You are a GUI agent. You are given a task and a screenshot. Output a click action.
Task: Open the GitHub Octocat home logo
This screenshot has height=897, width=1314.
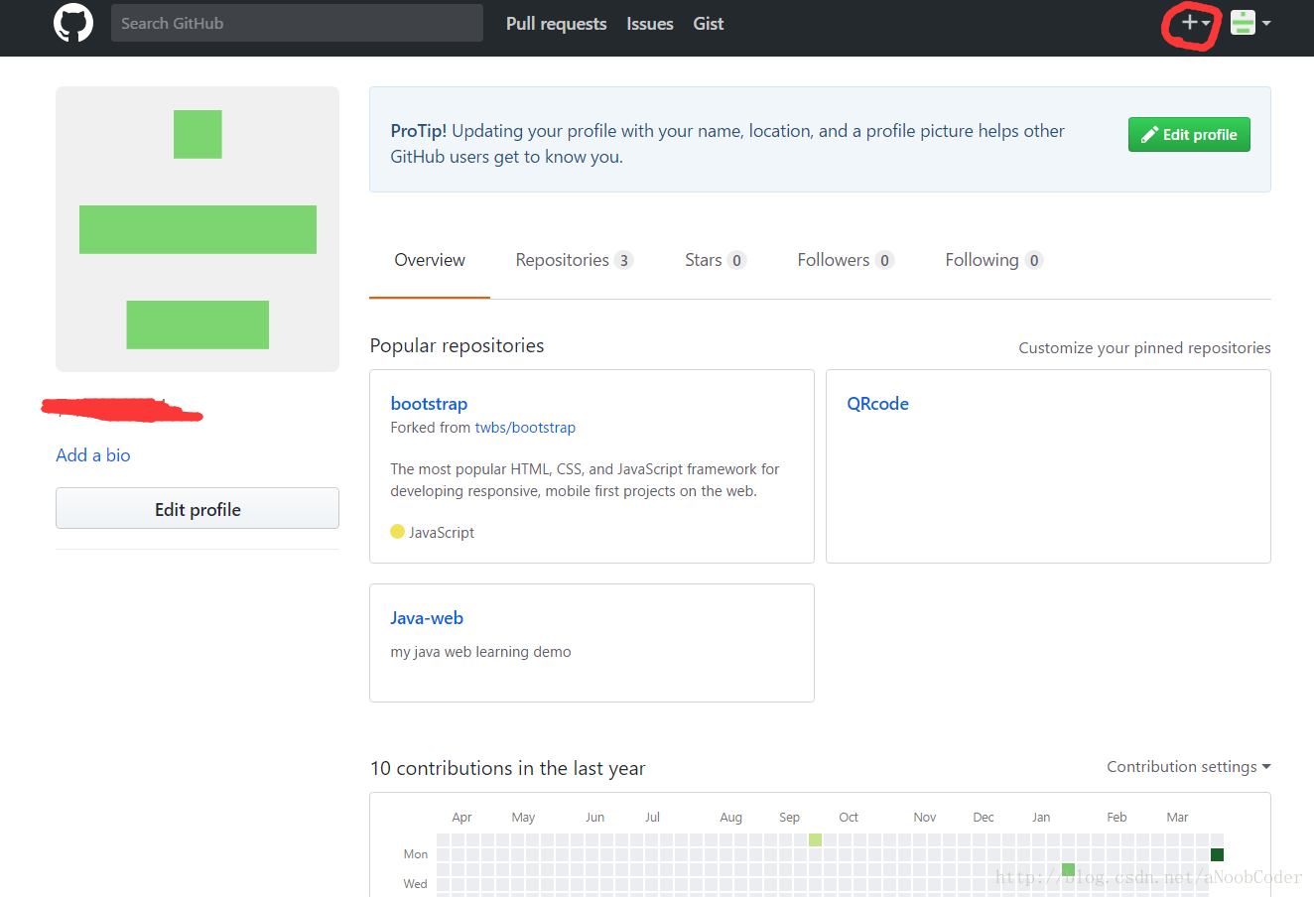pyautogui.click(x=73, y=23)
